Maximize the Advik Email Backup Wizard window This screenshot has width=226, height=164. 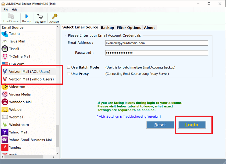(x=209, y=4)
